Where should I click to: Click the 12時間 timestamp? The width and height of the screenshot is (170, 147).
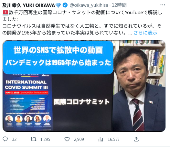(119, 5)
